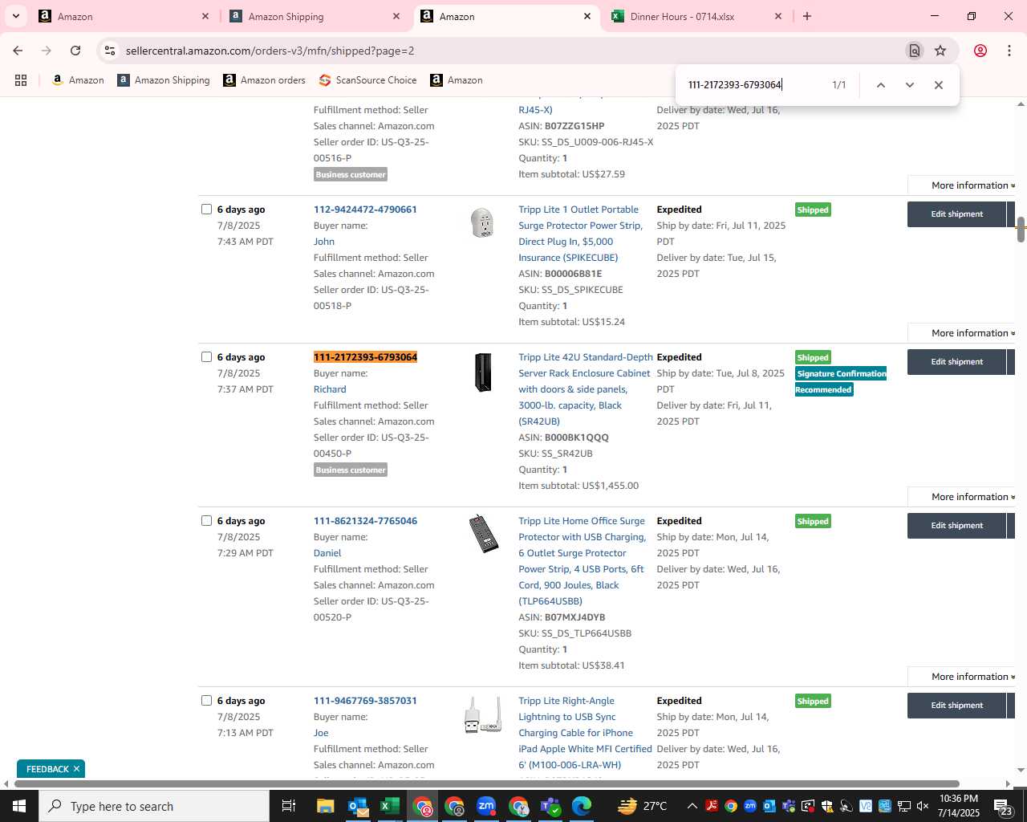Close the find-in-page bar
The height and width of the screenshot is (822, 1027).
pos(938,85)
